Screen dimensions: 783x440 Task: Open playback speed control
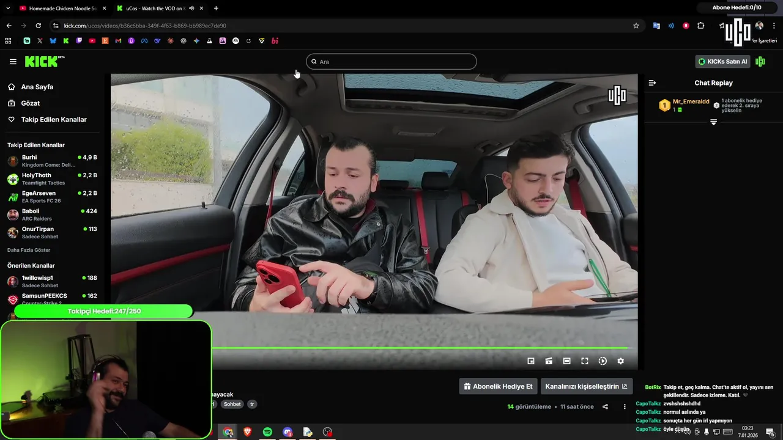[x=603, y=361]
